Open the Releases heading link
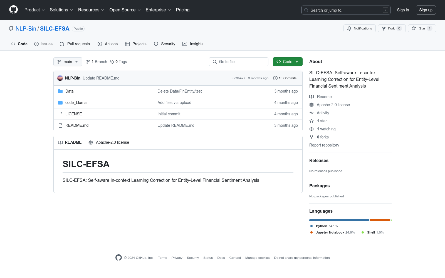This screenshot has height=278, width=445. [319, 160]
